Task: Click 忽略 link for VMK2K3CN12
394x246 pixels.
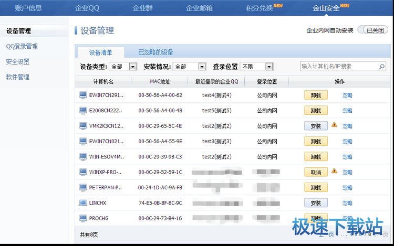Action: (348, 126)
